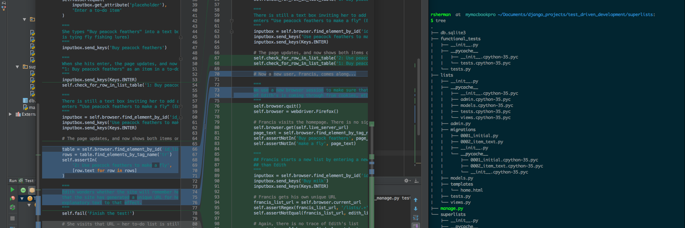Select the 'ma...' manage.py file in project tree
685x228 pixels.
click(x=28, y=107)
